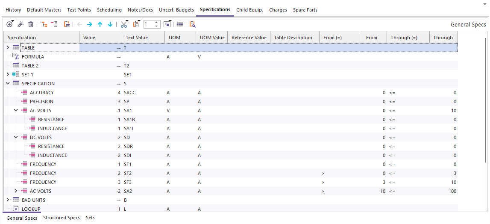Expand the BAD UNITS node
The height and width of the screenshot is (224, 490).
coord(8,200)
